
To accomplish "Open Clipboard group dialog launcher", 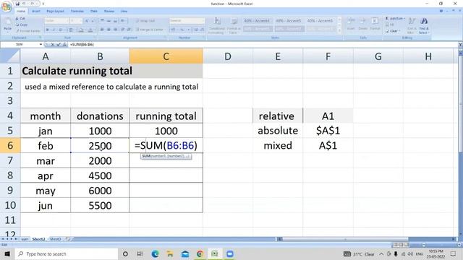I will (x=40, y=38).
